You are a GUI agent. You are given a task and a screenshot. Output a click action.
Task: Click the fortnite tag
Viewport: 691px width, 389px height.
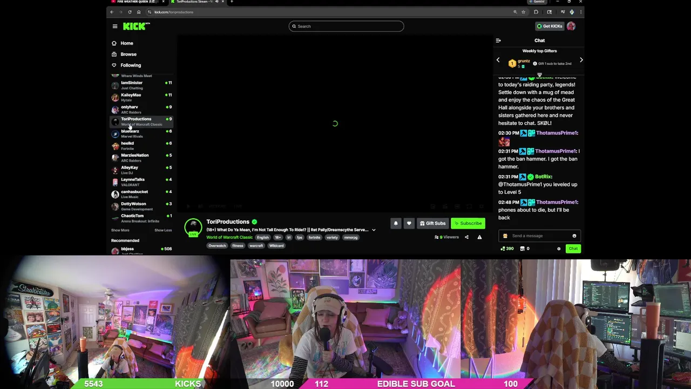click(314, 237)
